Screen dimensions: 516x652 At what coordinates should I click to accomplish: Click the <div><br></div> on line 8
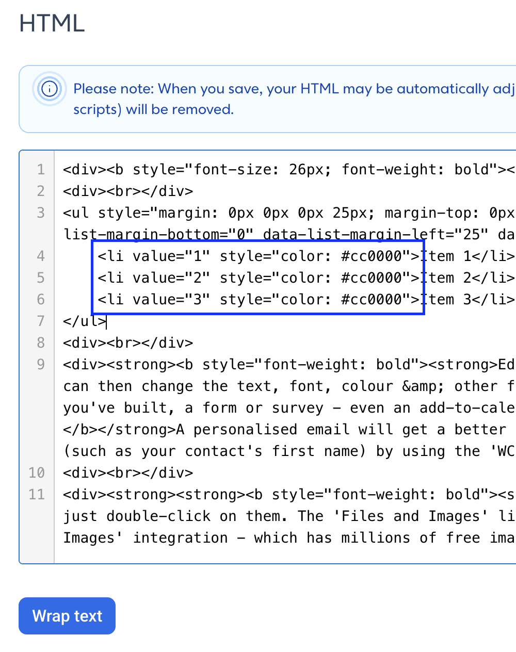click(x=128, y=343)
